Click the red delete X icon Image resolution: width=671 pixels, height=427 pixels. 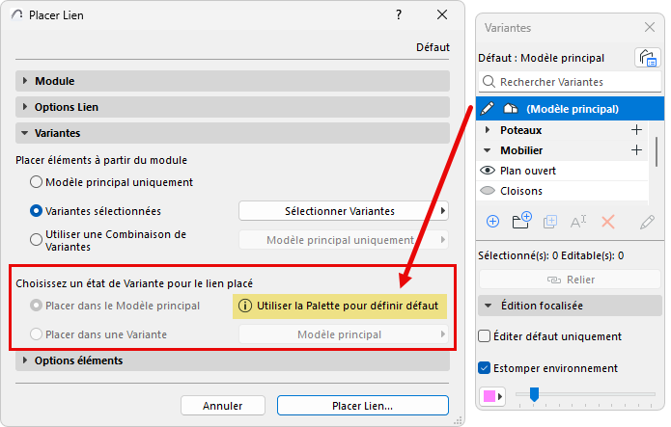tap(607, 222)
